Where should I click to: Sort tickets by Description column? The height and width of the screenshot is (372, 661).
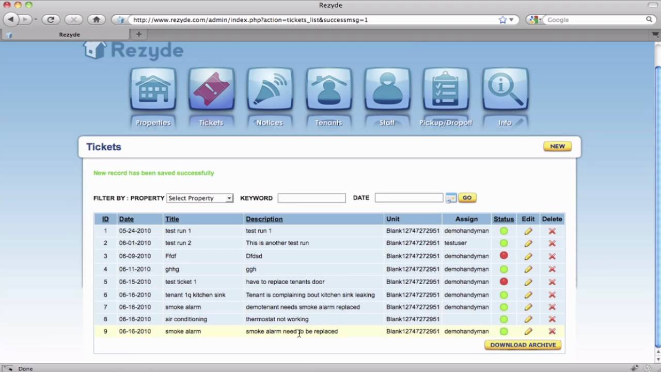point(264,219)
